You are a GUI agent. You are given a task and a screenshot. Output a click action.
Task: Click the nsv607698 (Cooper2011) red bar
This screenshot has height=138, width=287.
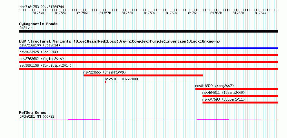click(240, 103)
